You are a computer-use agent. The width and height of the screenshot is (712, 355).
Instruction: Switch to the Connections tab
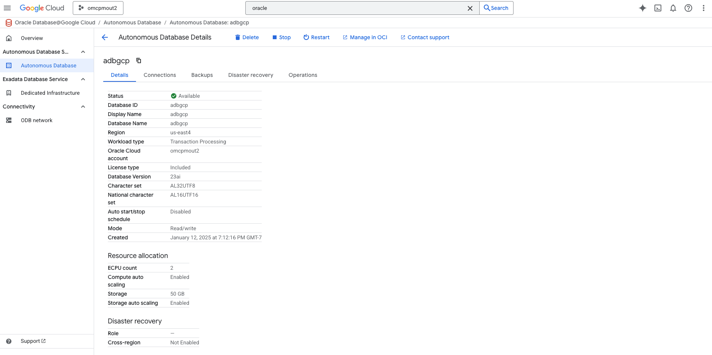160,75
